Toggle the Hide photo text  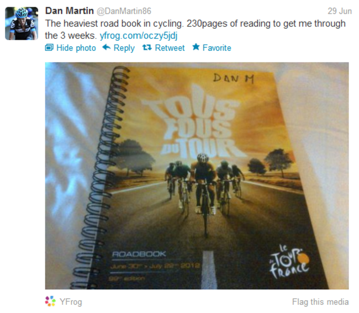[76, 48]
